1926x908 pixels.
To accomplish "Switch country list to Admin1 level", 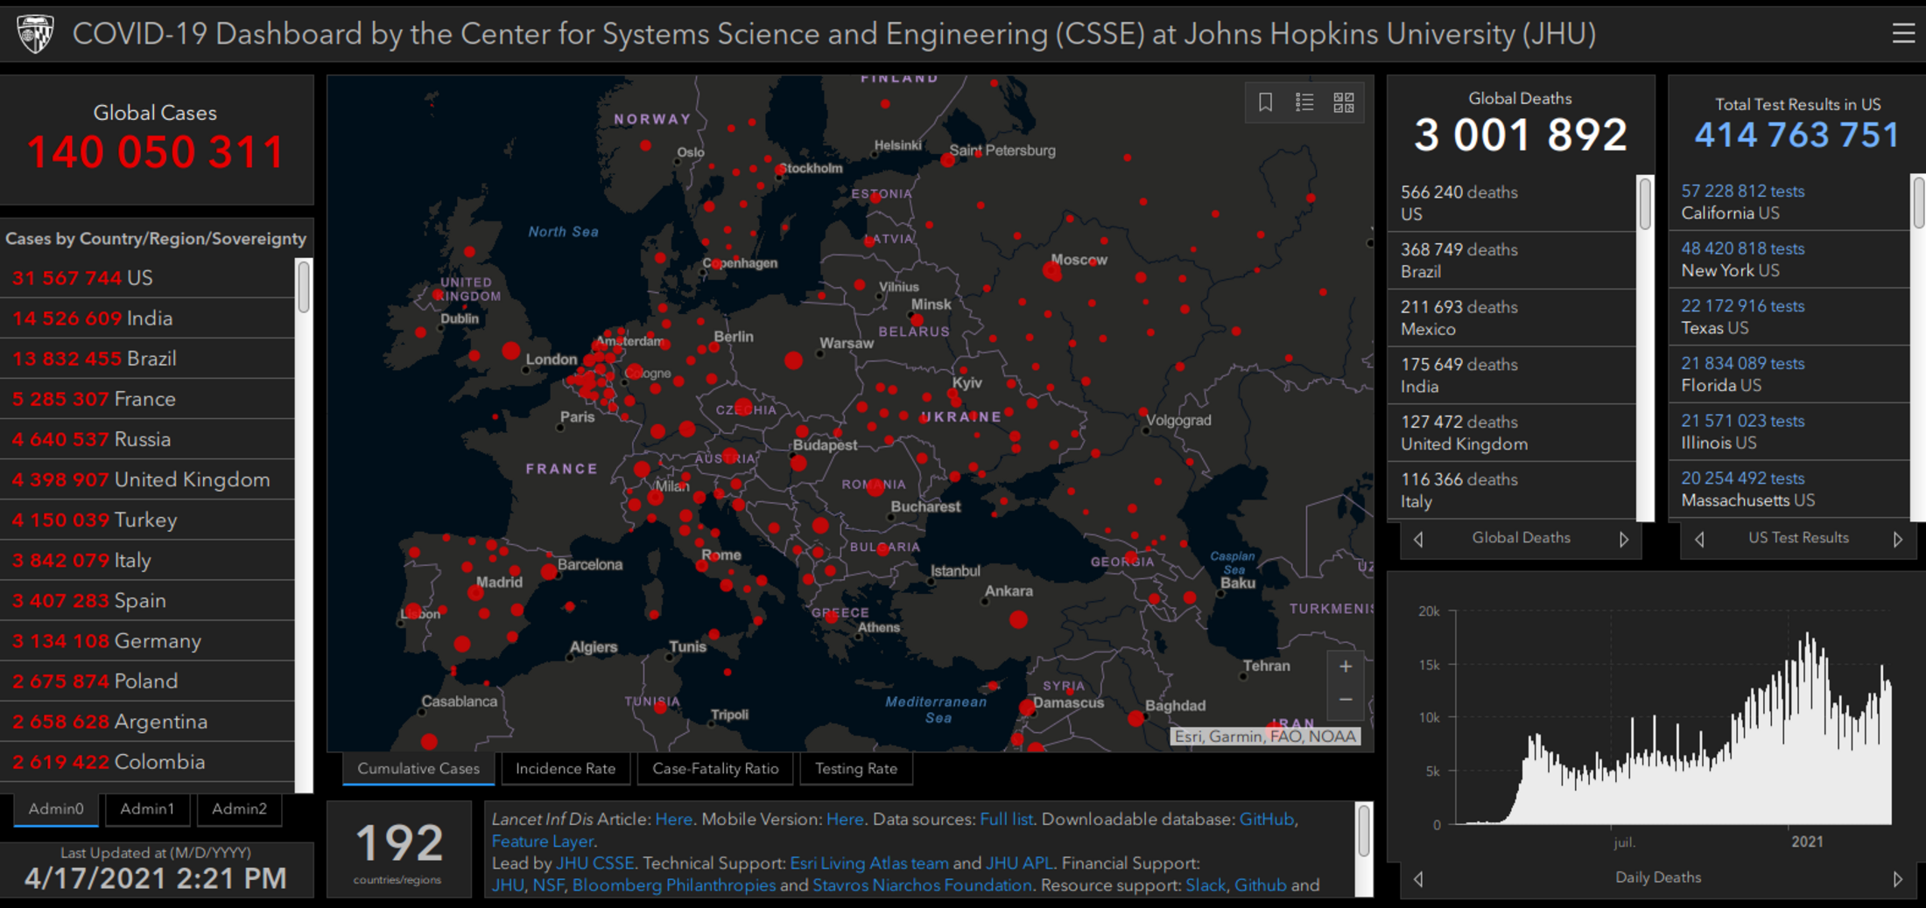I will [147, 809].
